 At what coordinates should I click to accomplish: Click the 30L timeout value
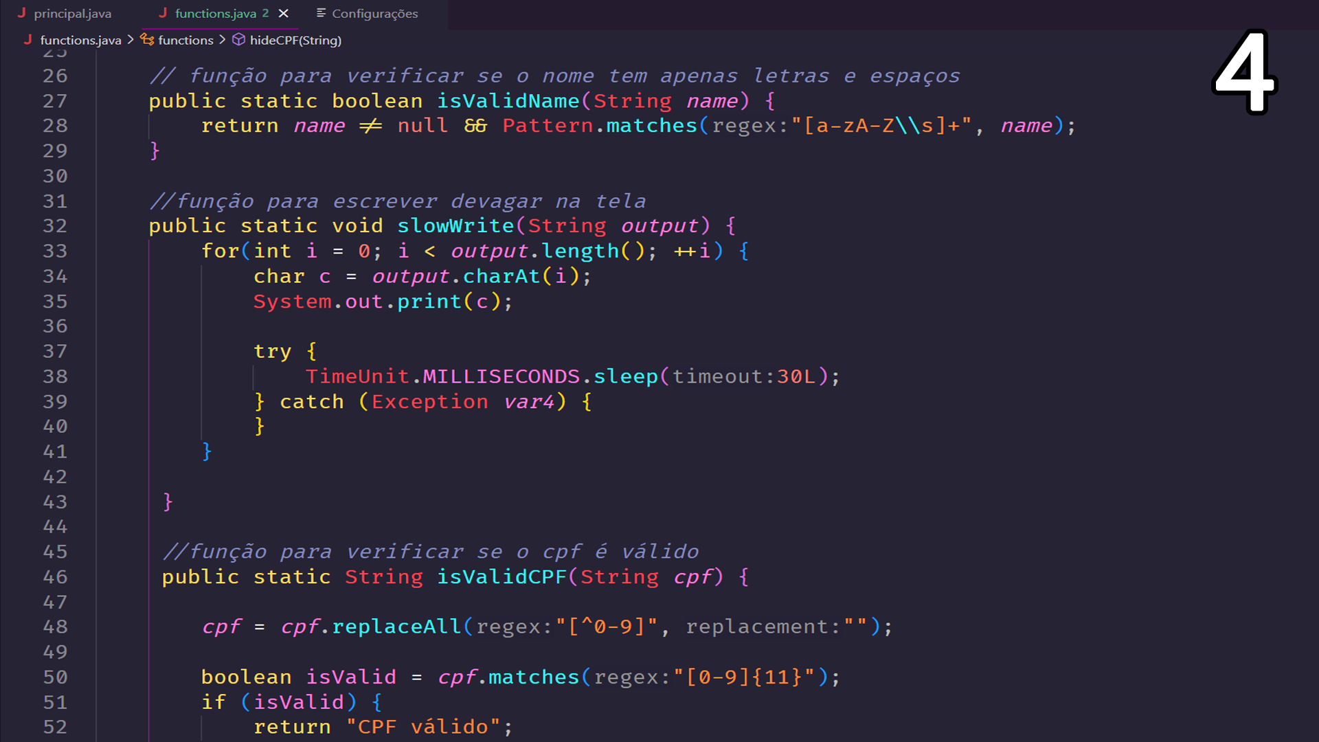(x=796, y=376)
